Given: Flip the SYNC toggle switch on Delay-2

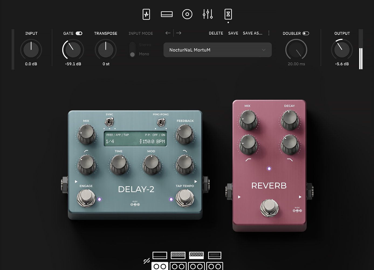Looking at the screenshot, I should (109, 122).
